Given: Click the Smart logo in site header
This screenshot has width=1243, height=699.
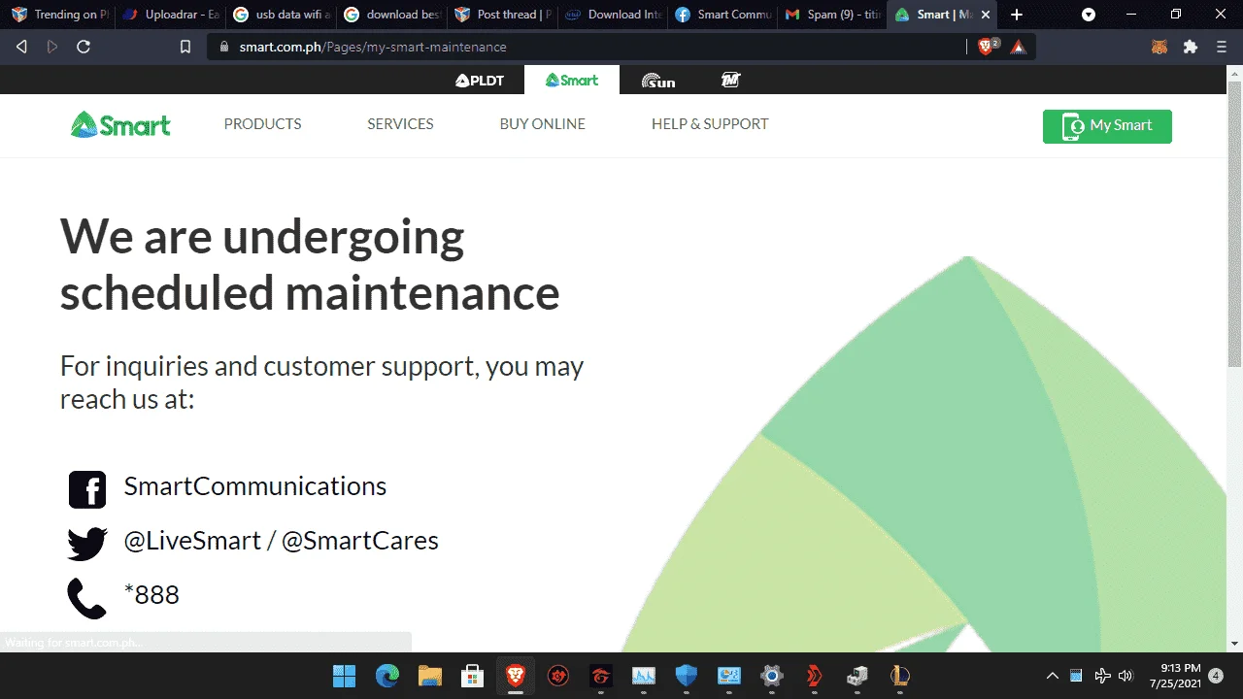Looking at the screenshot, I should [120, 124].
